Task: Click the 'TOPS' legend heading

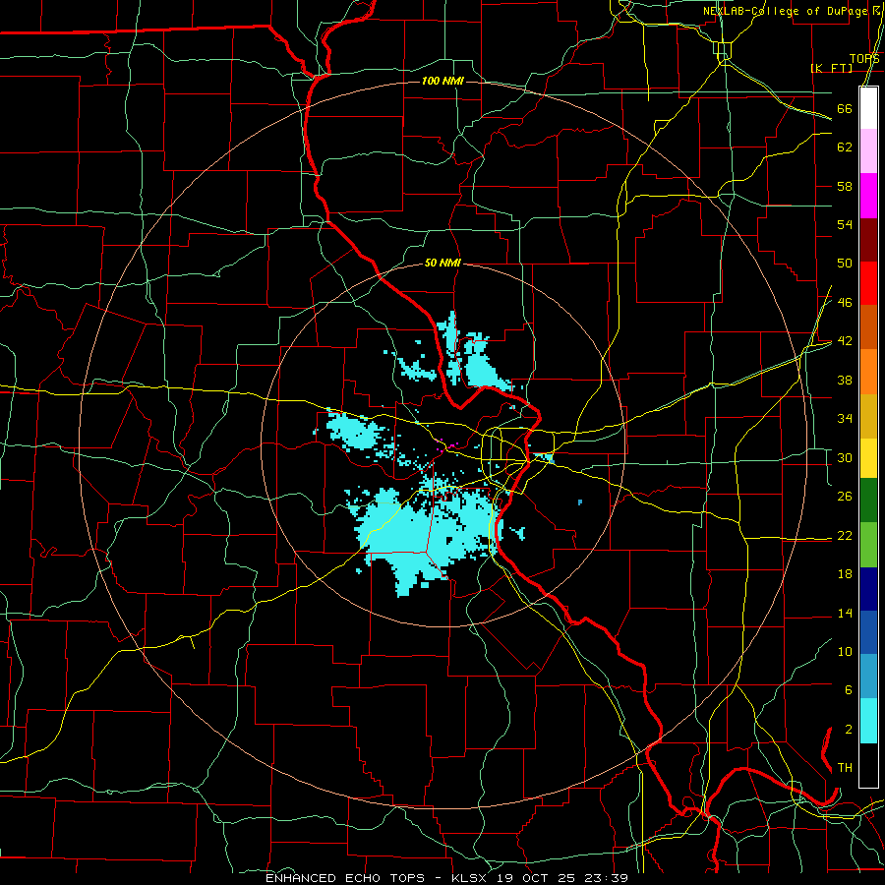Action: tap(864, 59)
